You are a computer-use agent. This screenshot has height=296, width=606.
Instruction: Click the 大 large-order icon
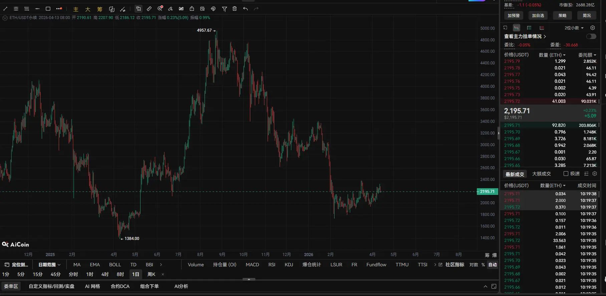tap(88, 9)
